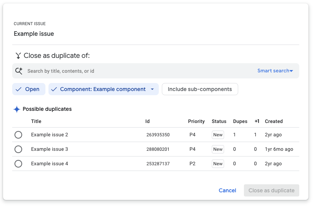
Task: Expand the Component: Example component dropdown arrow
Action: click(x=152, y=89)
